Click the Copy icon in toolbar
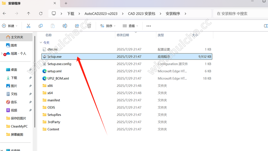268x151 pixels. (x=40, y=26)
